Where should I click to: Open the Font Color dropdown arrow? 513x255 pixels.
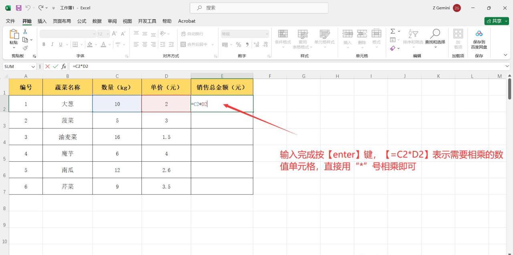click(109, 44)
